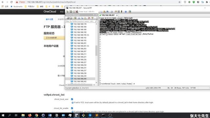
Task: Click the Session Manager vertical scrollbar thumb
Action: [96, 50]
